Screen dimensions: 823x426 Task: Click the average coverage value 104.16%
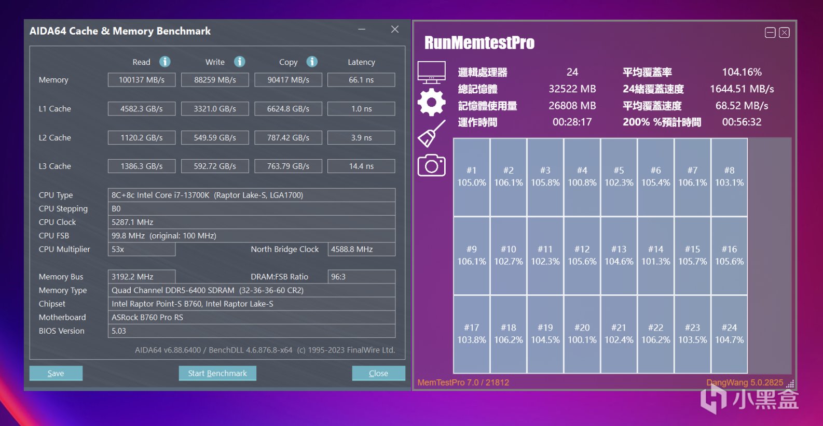(x=742, y=72)
